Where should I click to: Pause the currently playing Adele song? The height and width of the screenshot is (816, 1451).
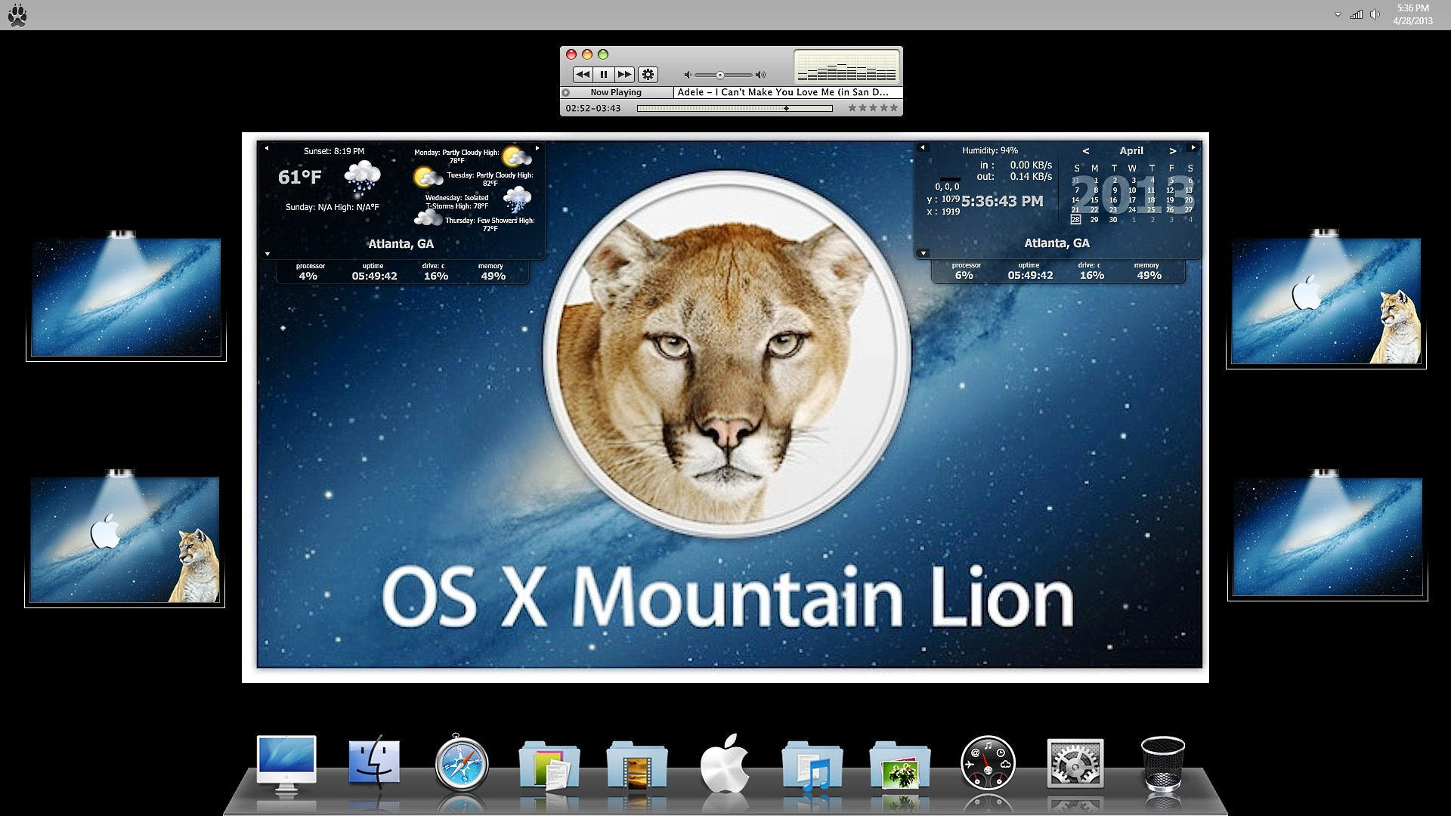(x=603, y=74)
